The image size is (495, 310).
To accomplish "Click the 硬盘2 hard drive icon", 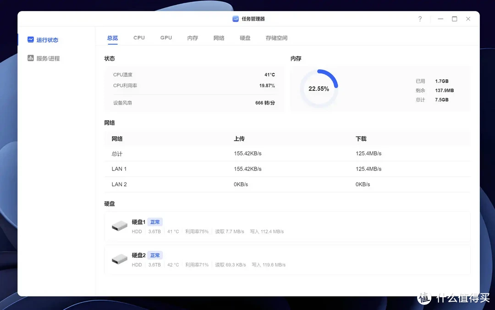I will pos(120,259).
